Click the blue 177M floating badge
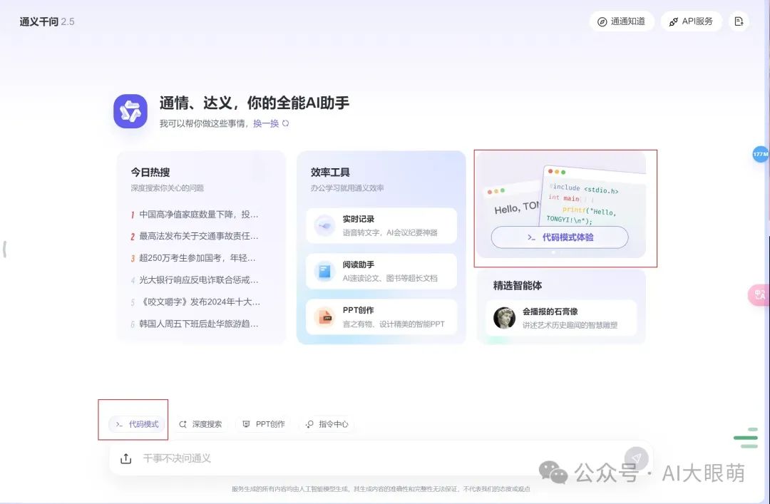Screen dimensions: 770x504 click(x=760, y=154)
